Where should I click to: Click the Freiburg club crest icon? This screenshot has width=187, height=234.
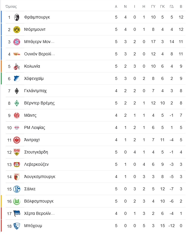pos(17,17)
